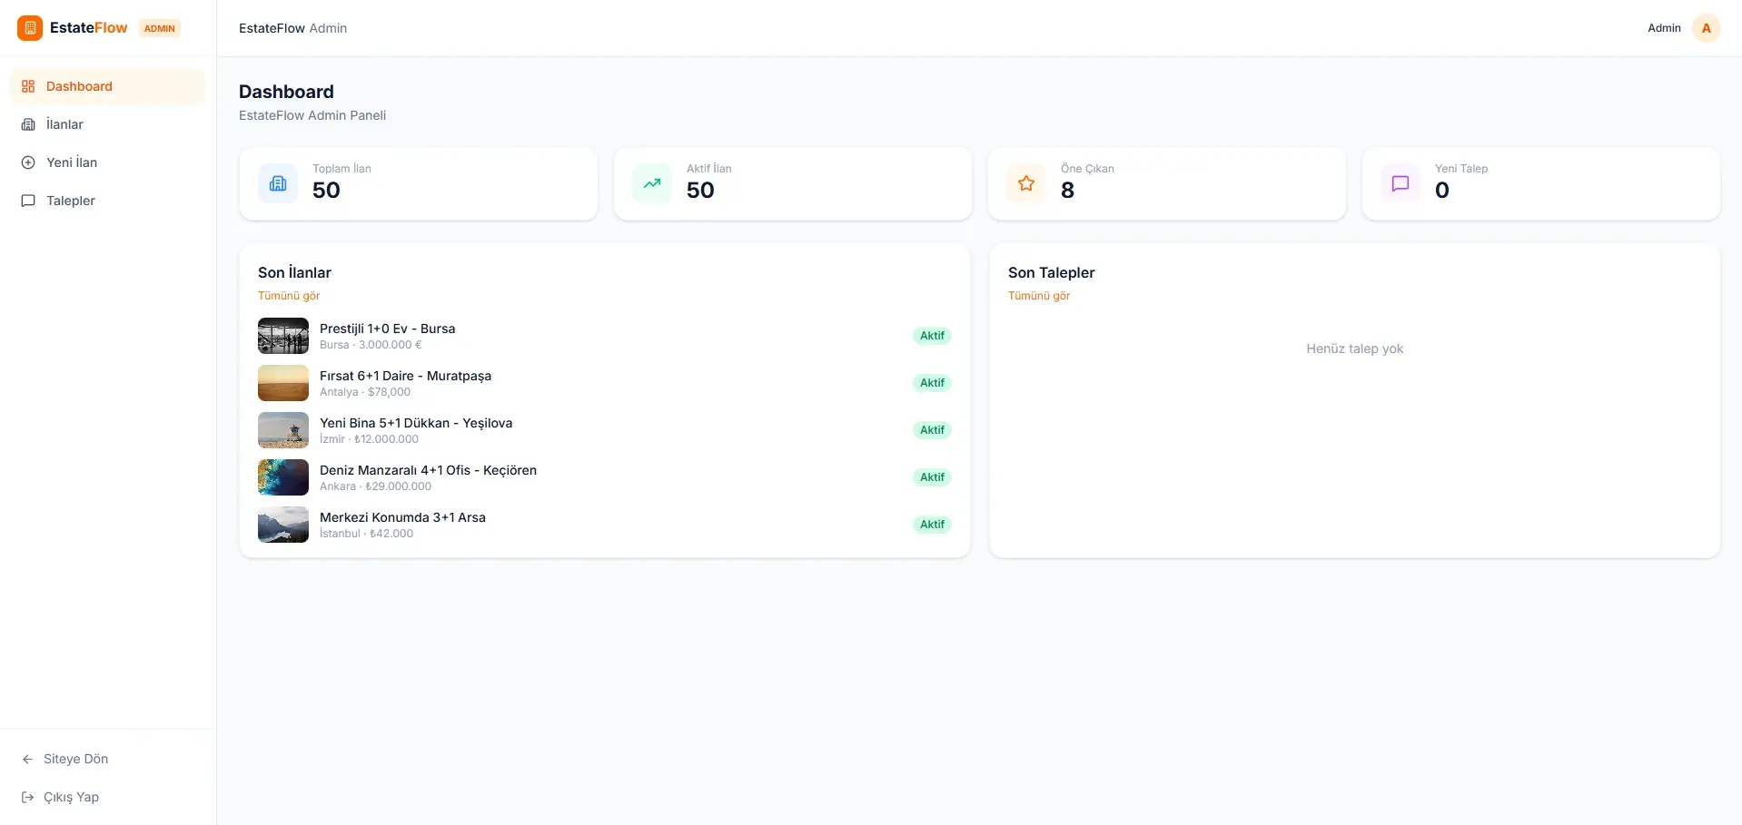The height and width of the screenshot is (825, 1742).
Task: Open thumbnail of Prestijli 1+0 Ev listing
Action: click(x=283, y=336)
